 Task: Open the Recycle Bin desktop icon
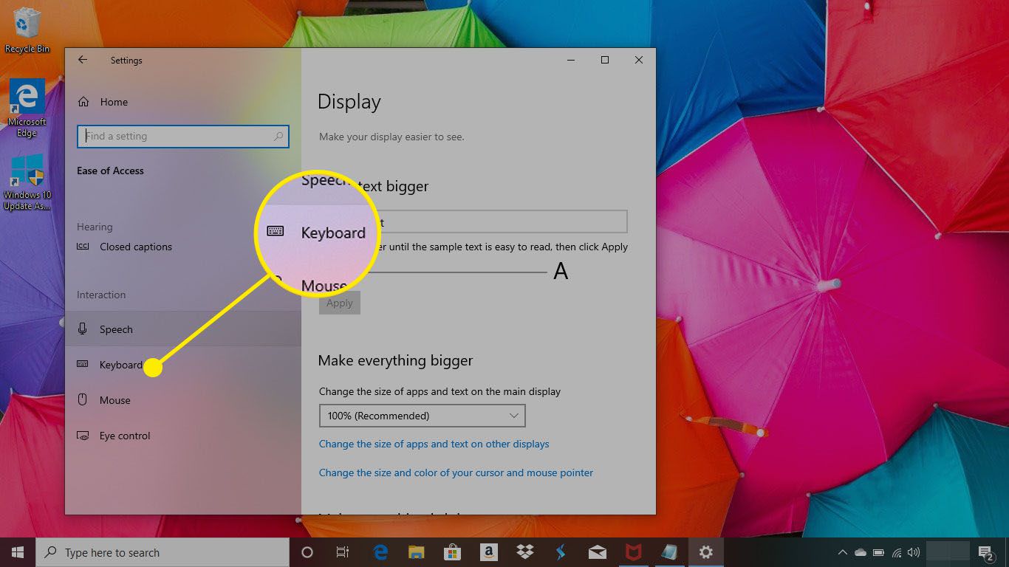tap(27, 31)
